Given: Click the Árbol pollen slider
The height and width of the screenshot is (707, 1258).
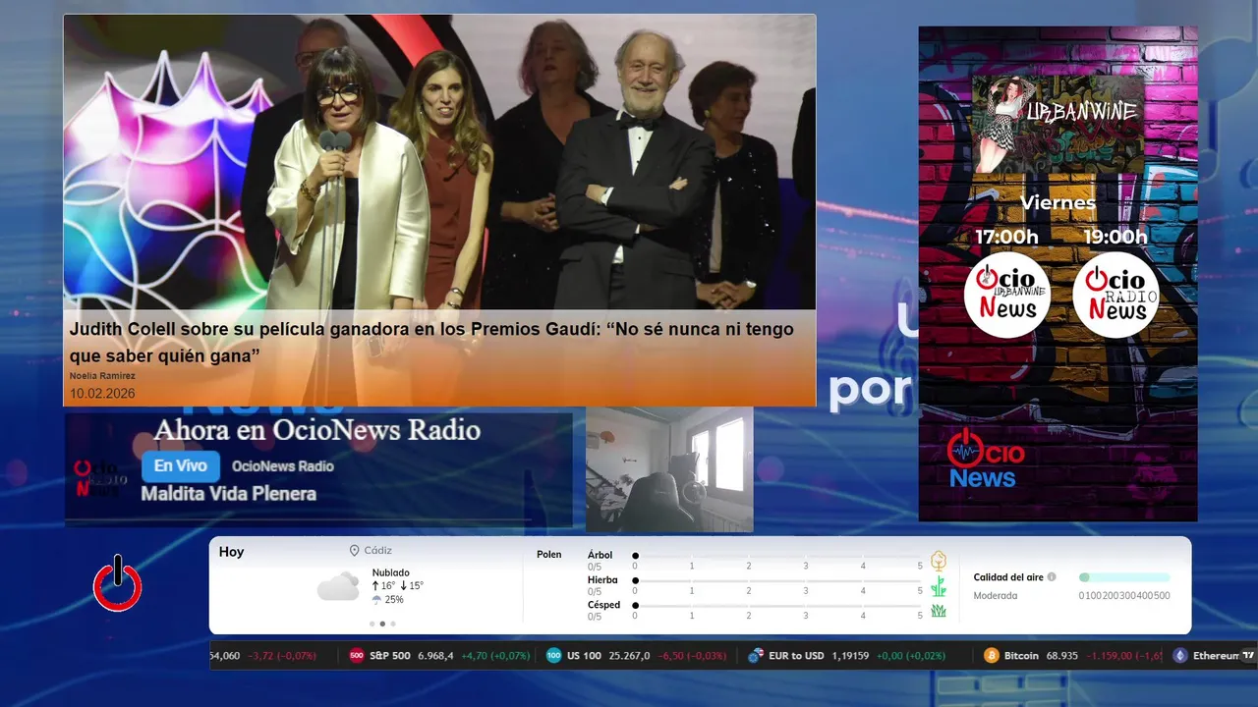Looking at the screenshot, I should click(777, 556).
